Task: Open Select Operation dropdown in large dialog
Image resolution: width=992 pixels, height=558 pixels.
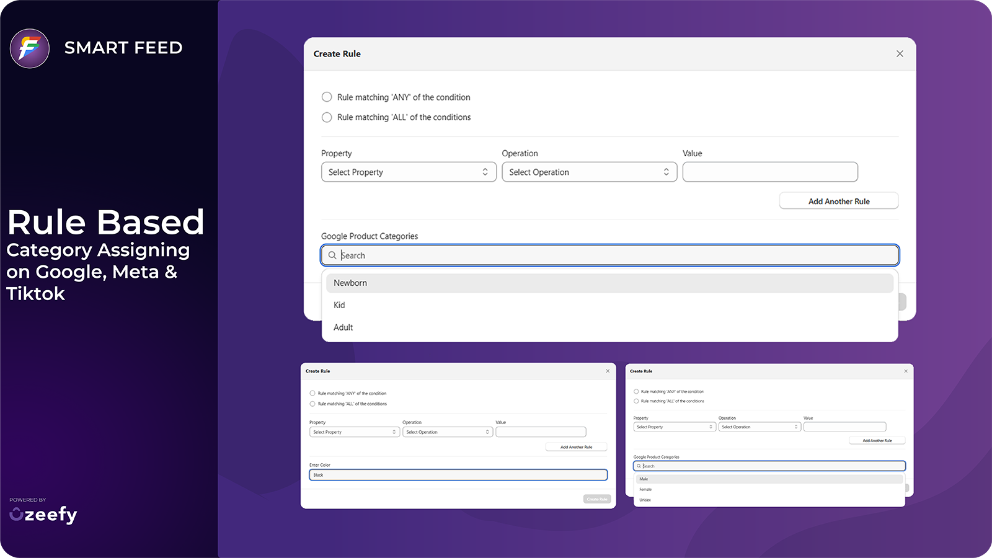Action: coord(589,172)
